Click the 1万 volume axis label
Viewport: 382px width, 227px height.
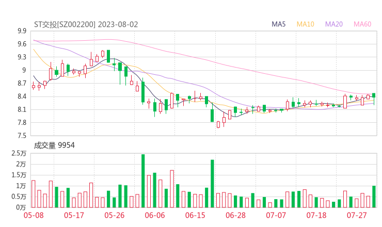(x=21, y=186)
